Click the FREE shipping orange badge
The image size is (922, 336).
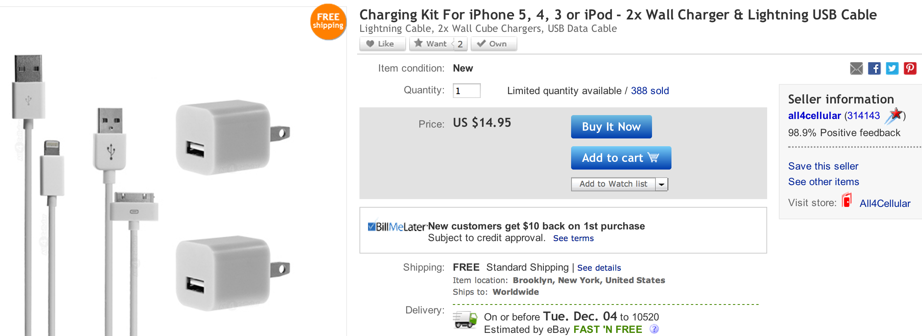click(x=328, y=22)
